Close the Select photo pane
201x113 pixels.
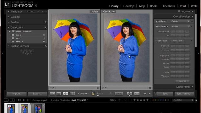point(98,88)
